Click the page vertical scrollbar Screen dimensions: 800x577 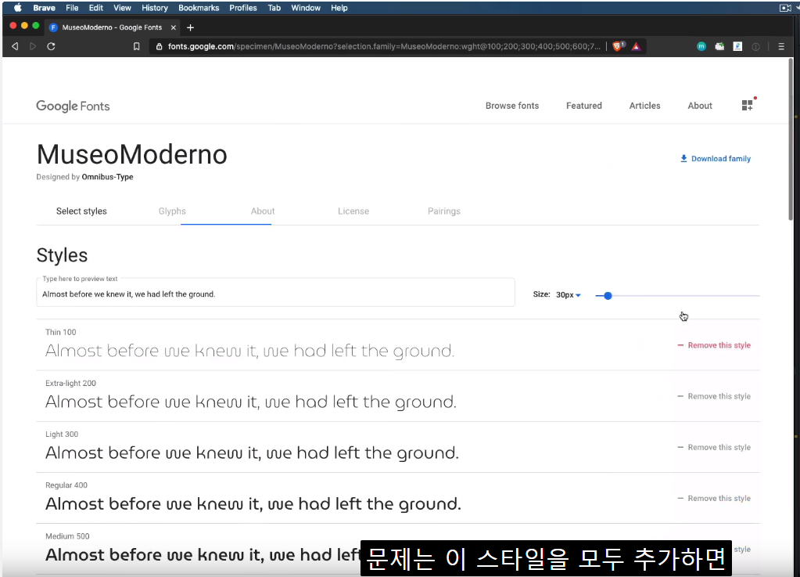tap(791, 140)
